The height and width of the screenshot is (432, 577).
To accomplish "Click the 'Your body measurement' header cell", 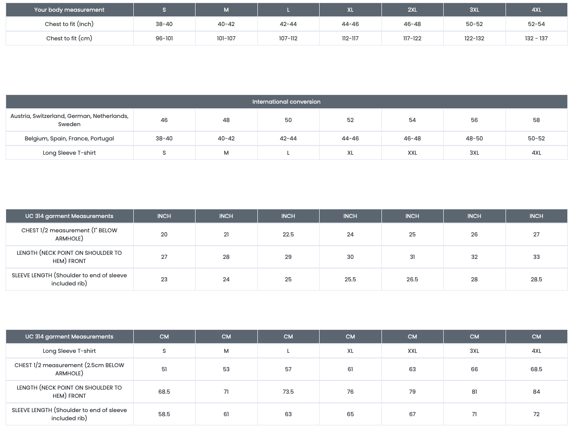I will click(69, 10).
